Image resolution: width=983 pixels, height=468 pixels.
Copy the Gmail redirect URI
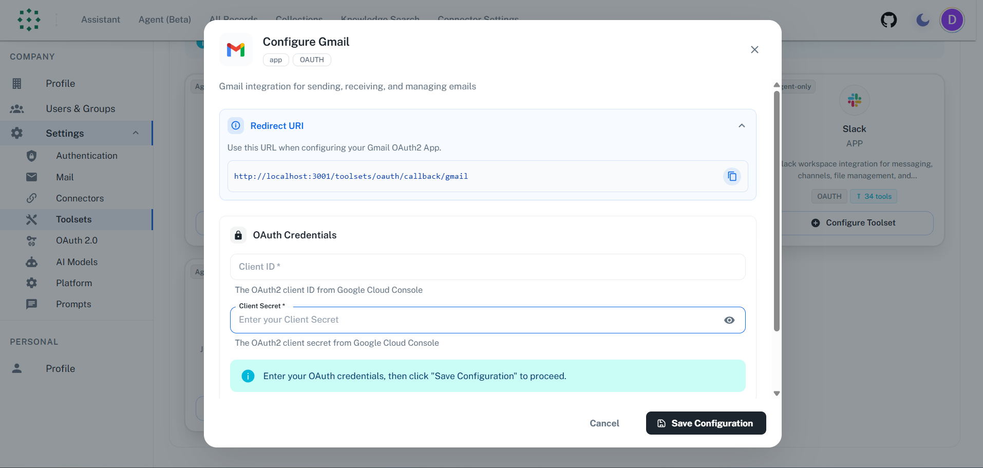click(732, 176)
